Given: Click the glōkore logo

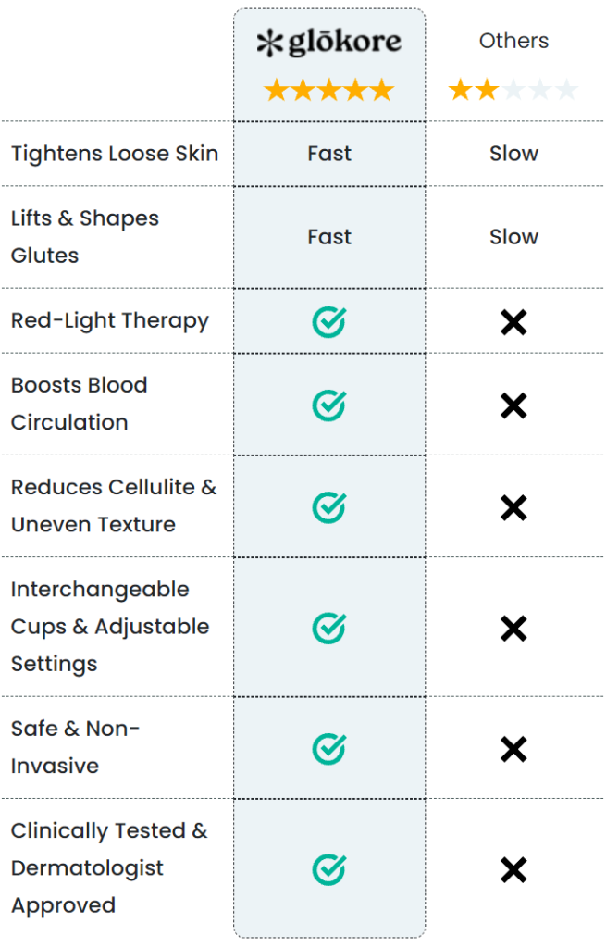Looking at the screenshot, I should tap(329, 42).
